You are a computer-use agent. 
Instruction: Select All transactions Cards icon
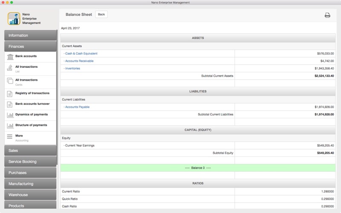pos(10,81)
